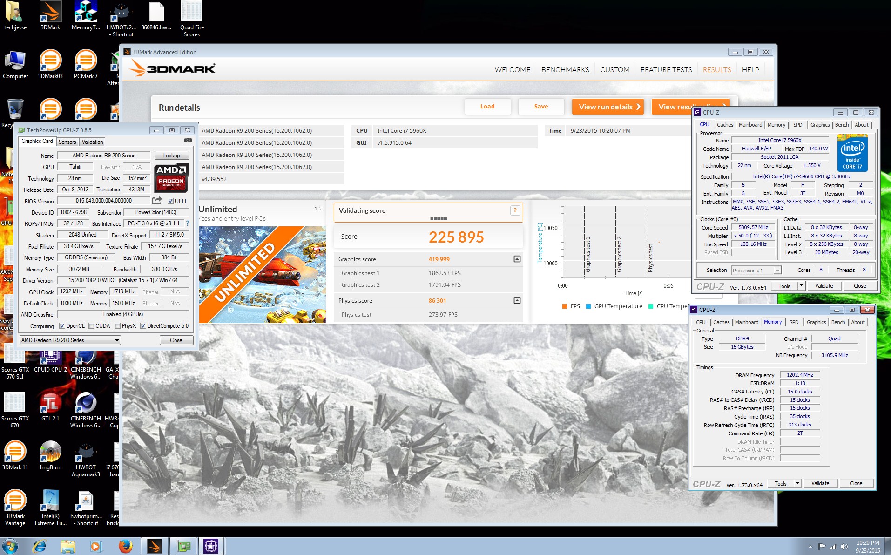Toggle the CUDA checkbox
The width and height of the screenshot is (891, 555).
coord(91,326)
